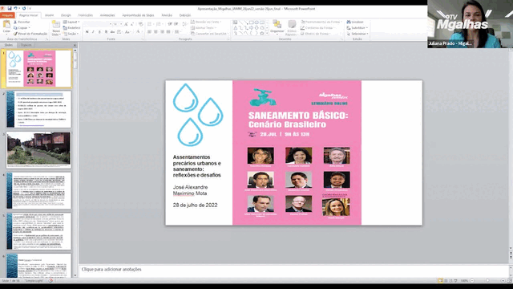This screenshot has width=513, height=289.
Task: Open Estilos Rápidos quick styles
Action: 291,28
